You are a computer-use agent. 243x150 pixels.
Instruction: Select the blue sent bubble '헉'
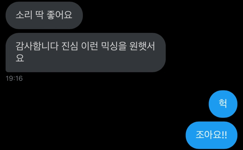point(223,104)
